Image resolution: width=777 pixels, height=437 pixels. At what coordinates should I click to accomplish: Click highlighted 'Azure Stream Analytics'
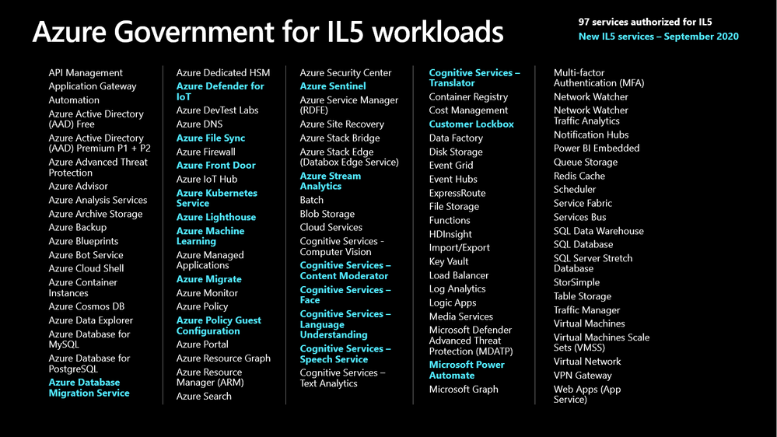click(x=331, y=181)
